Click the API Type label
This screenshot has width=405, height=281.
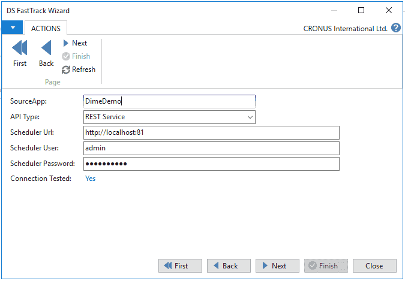[x=25, y=117]
